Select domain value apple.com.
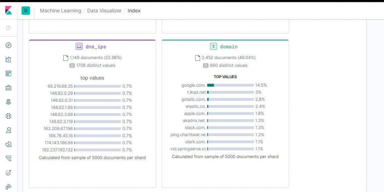The width and height of the screenshot is (384, 192). click(195, 114)
